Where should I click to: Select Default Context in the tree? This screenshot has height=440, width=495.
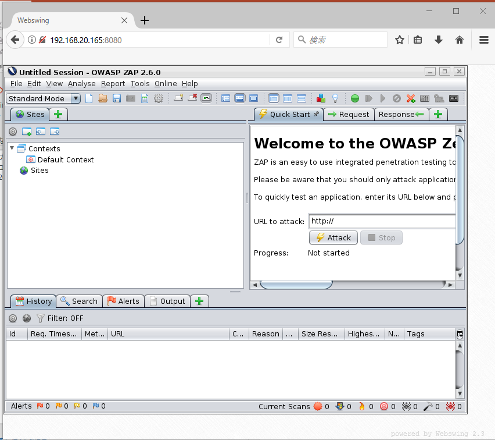[66, 159]
